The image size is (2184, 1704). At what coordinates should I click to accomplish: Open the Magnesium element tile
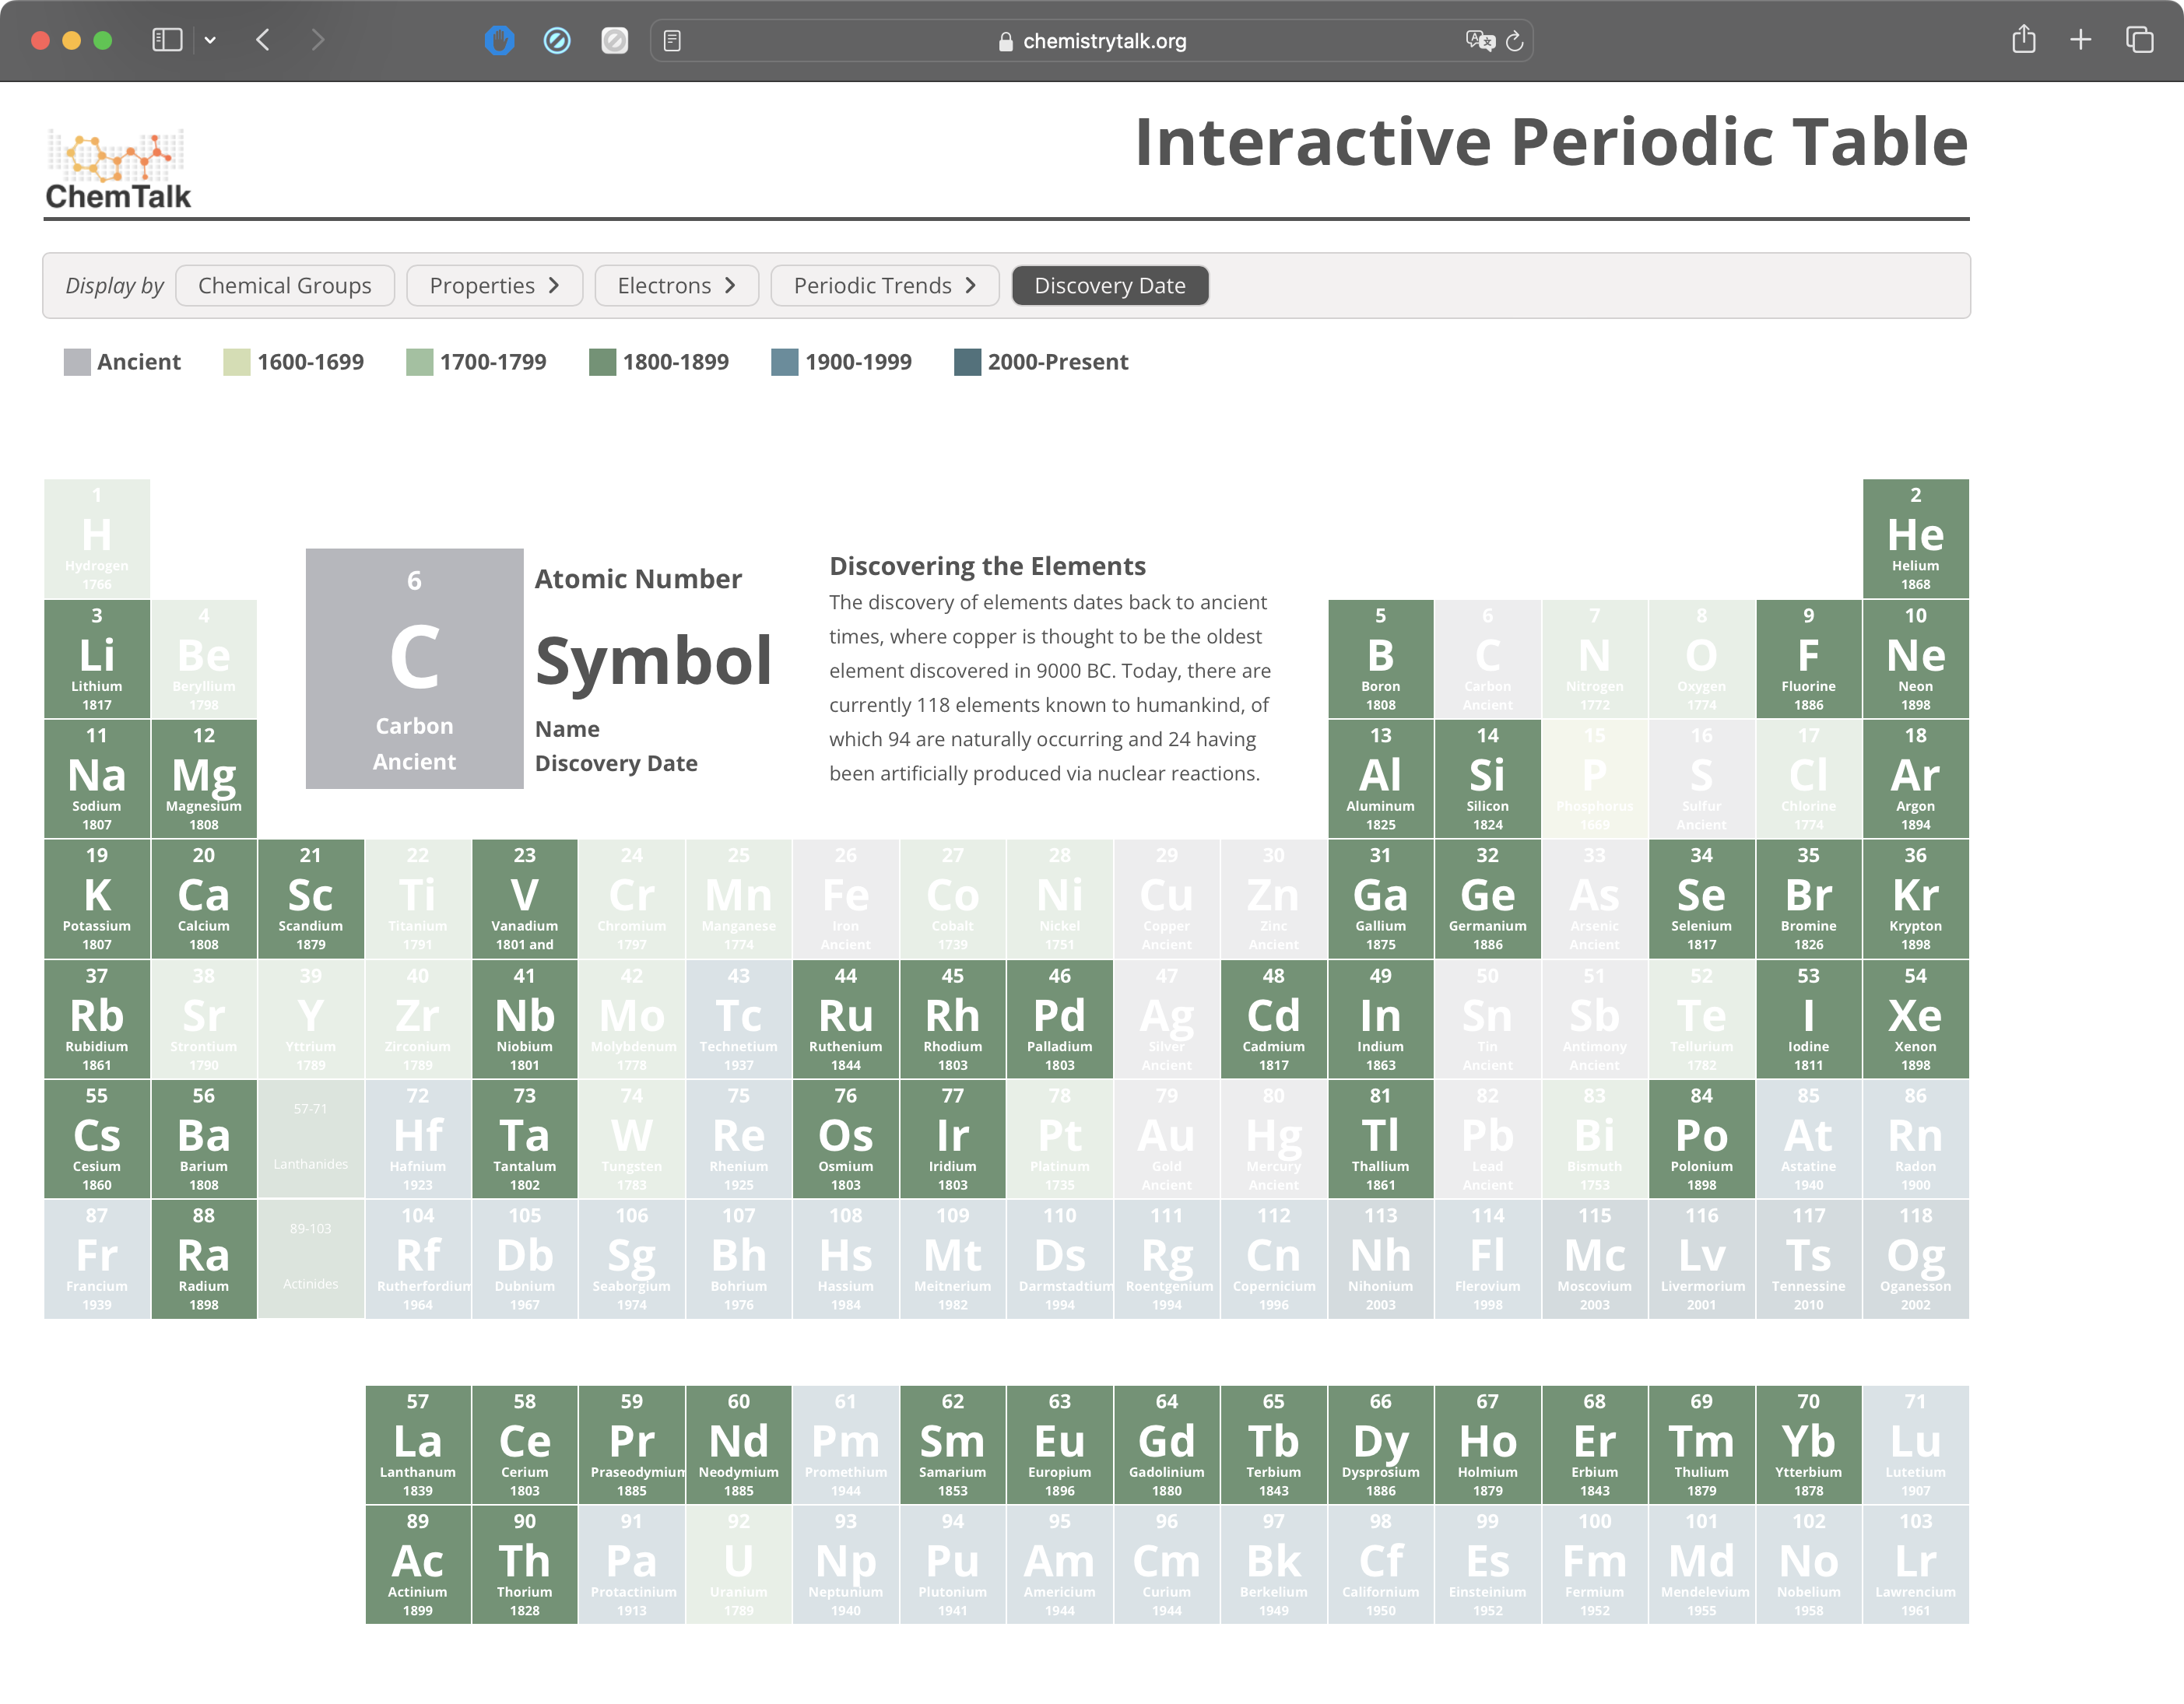click(x=204, y=779)
